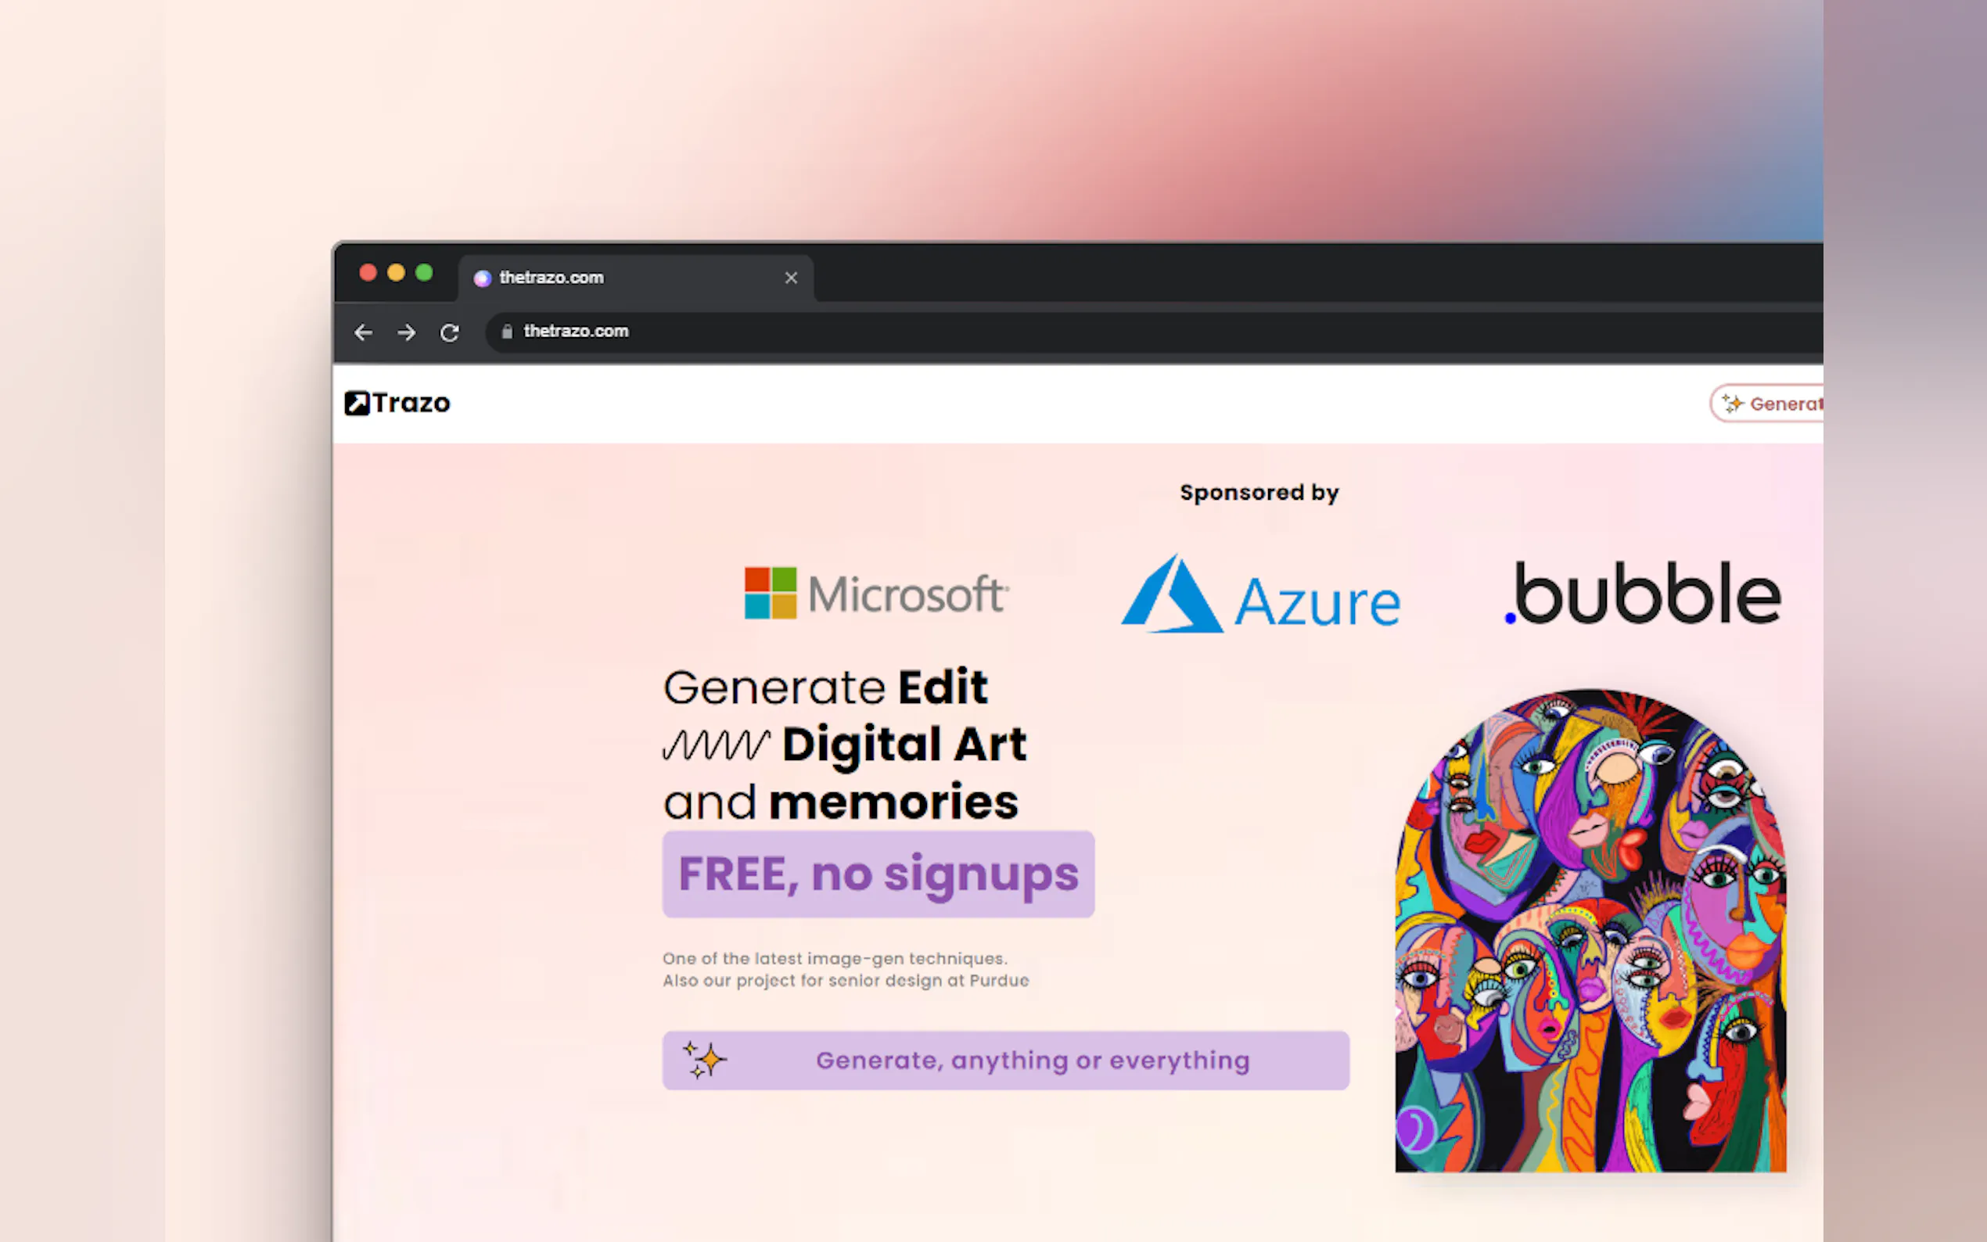Click Generate, anything or everything button
1987x1242 pixels.
(x=1005, y=1061)
